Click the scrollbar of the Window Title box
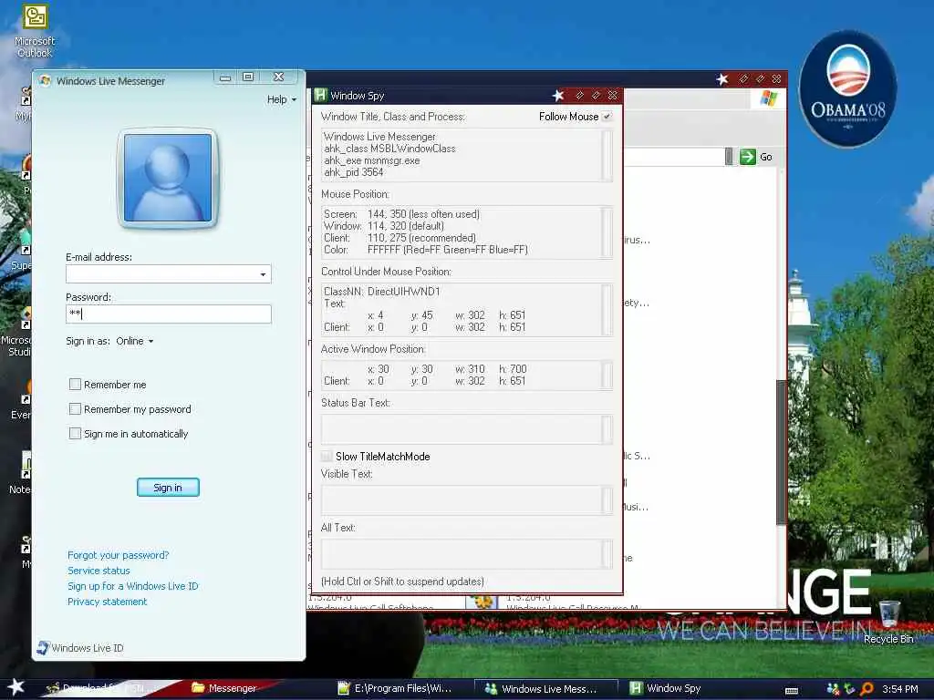Viewport: 934px width, 700px height. [x=607, y=155]
